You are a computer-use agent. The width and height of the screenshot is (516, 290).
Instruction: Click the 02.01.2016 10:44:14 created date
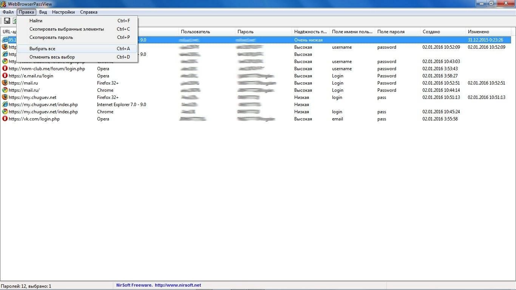[441, 90]
